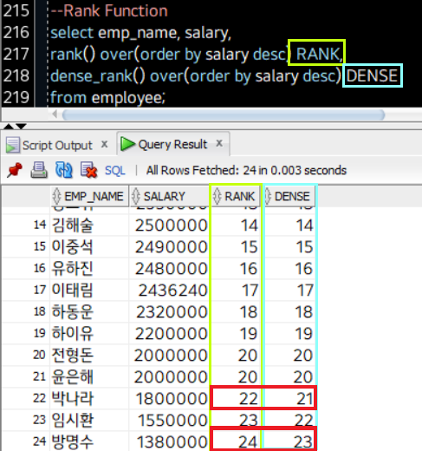Click the refresh icon in Query Result toolbar

click(63, 170)
